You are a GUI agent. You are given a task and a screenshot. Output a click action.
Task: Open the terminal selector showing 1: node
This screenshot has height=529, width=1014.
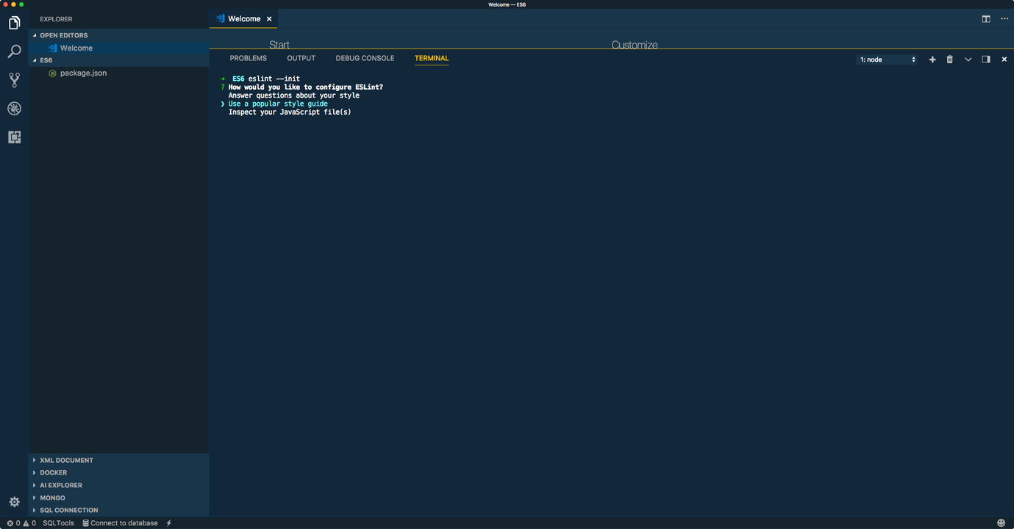(x=888, y=60)
